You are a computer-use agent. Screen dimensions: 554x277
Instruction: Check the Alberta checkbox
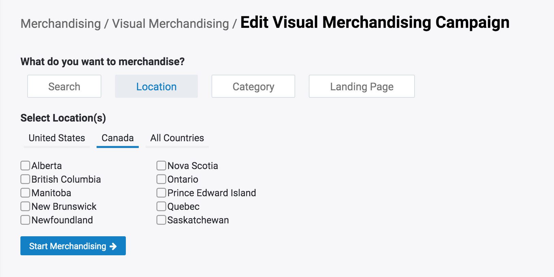25,166
